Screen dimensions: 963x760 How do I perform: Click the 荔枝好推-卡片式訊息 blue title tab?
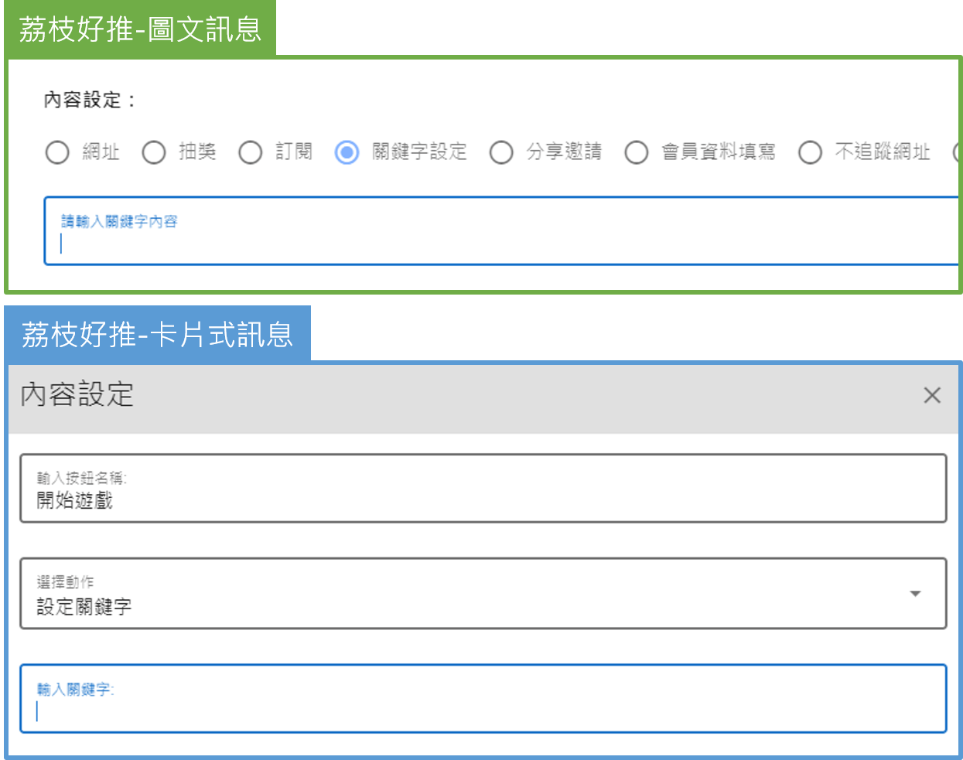click(157, 334)
